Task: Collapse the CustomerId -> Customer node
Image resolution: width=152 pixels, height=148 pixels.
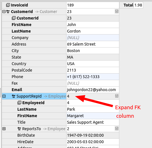Action: point(4,12)
